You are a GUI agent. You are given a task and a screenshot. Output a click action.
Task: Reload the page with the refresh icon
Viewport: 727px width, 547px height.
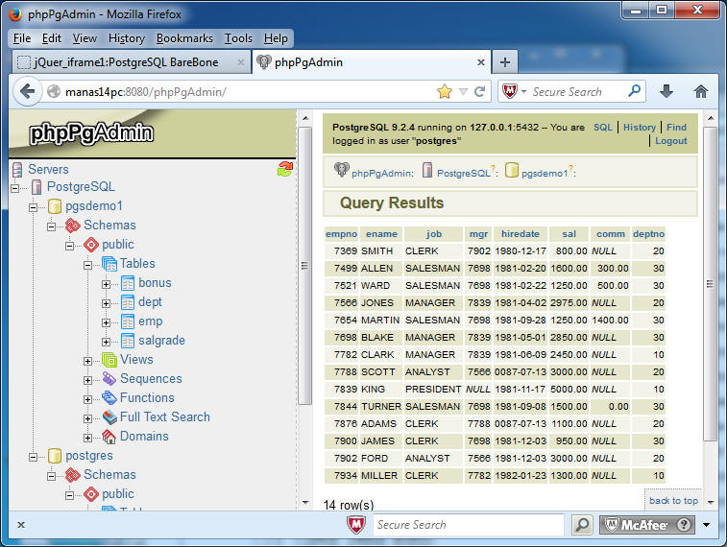point(480,92)
